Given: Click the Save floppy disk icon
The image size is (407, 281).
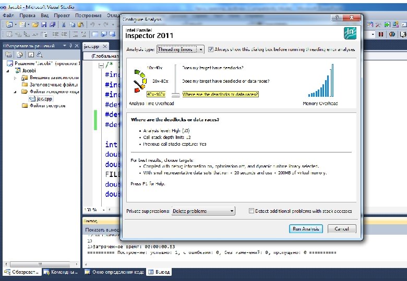Looking at the screenshot, I should coord(44,24).
